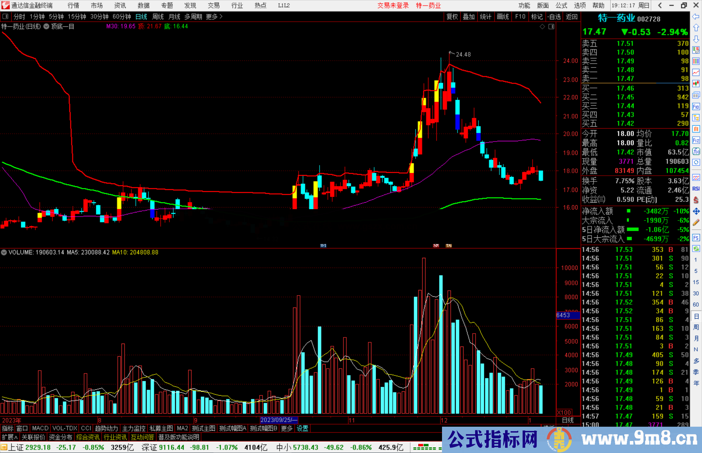Open the multi-line wave chart icon
This screenshot has width=702, height=453.
(696, 177)
